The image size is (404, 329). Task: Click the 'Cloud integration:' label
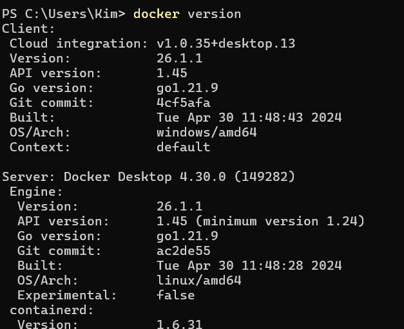(79, 44)
